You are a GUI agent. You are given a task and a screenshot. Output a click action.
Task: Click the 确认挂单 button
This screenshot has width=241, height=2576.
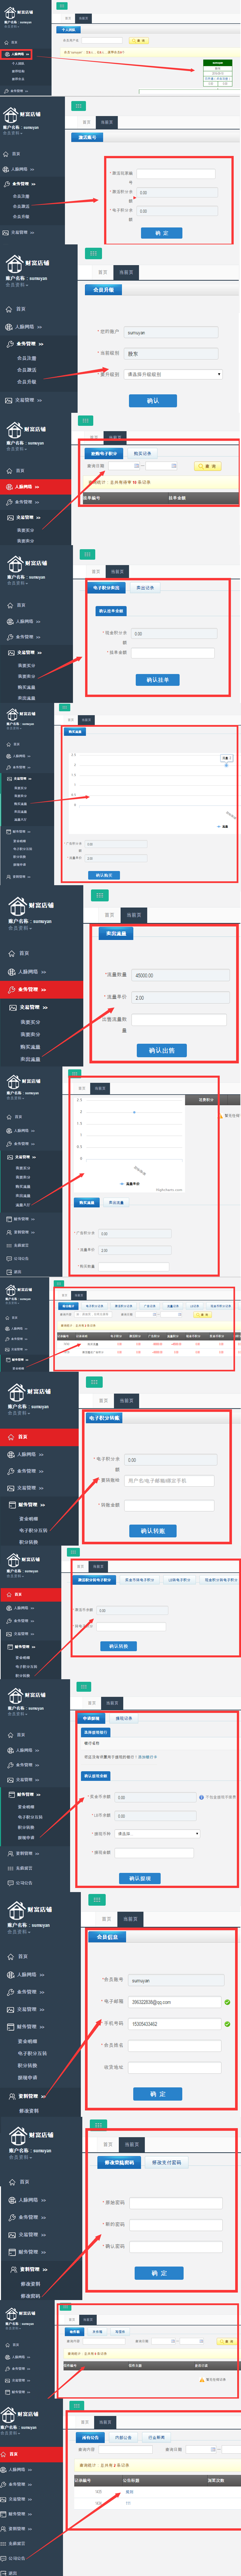[x=157, y=680]
